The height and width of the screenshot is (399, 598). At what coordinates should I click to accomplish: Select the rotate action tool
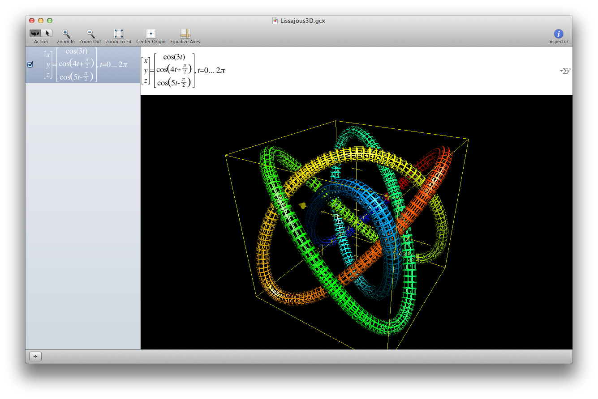35,33
